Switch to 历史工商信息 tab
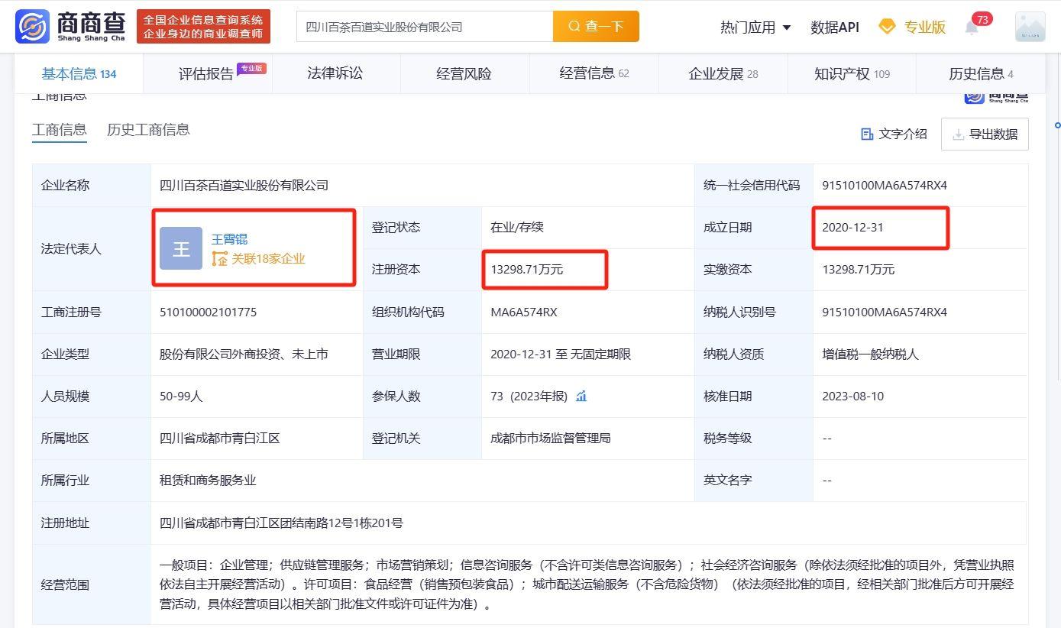The image size is (1061, 628). [x=148, y=130]
